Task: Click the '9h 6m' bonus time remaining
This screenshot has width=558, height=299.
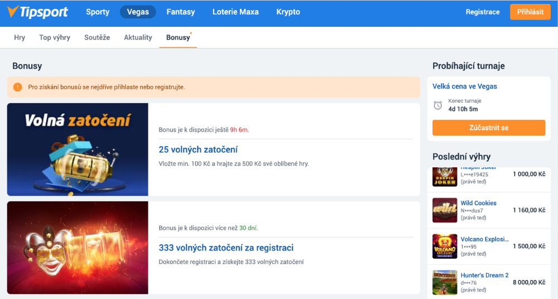Action: (239, 130)
